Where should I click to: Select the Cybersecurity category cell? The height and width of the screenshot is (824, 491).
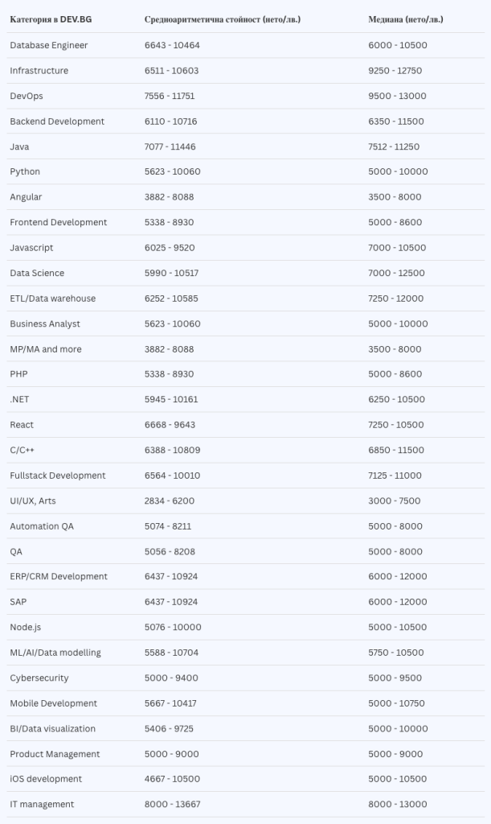(39, 678)
